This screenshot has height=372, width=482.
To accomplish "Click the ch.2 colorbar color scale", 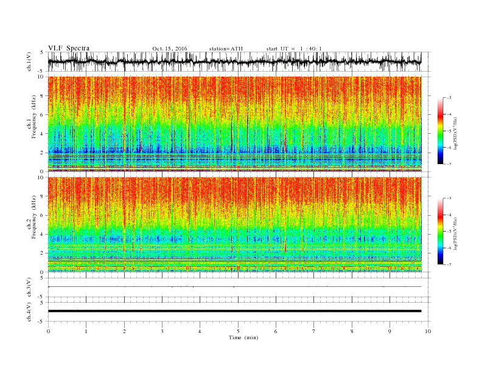I will [440, 231].
